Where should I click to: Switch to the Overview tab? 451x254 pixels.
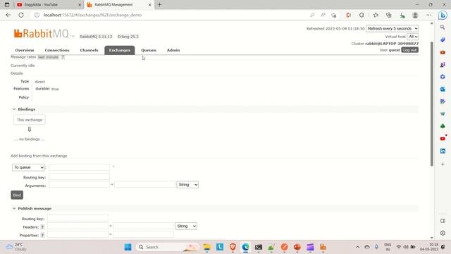(25, 50)
